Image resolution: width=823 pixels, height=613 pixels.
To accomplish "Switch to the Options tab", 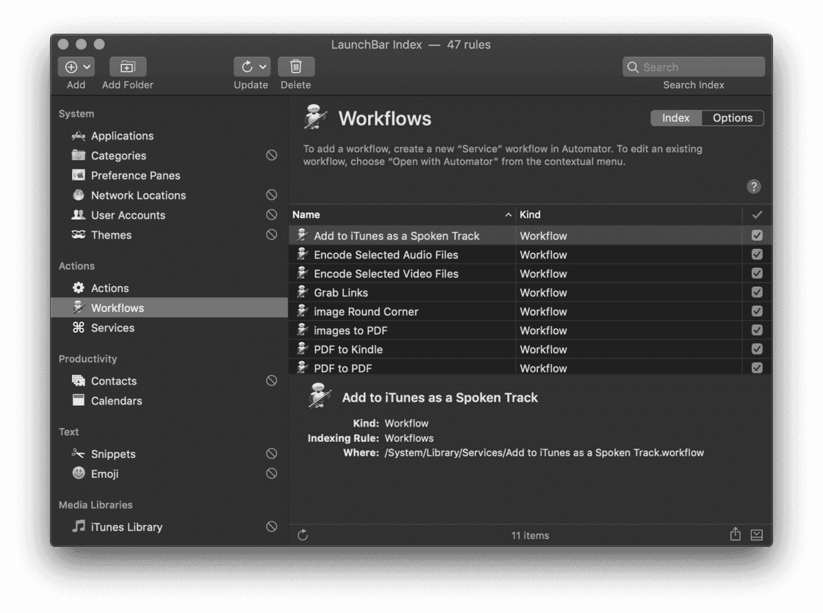I will tap(732, 118).
